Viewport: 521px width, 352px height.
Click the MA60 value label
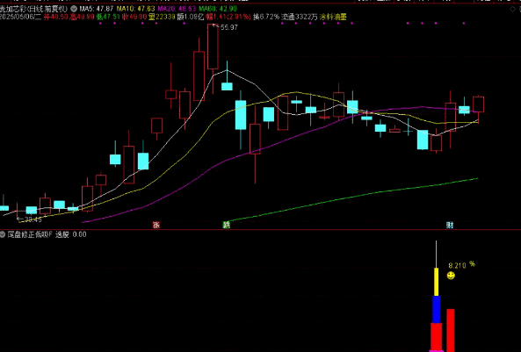tap(218, 9)
